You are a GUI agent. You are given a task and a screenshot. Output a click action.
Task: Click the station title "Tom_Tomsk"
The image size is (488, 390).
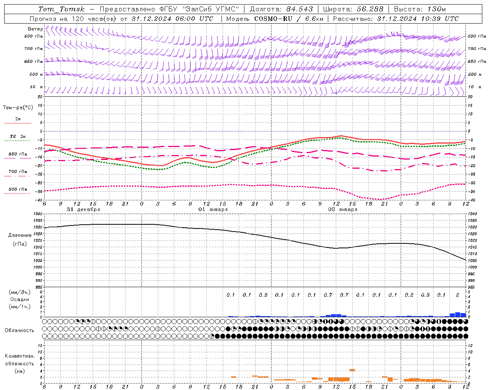(61, 9)
